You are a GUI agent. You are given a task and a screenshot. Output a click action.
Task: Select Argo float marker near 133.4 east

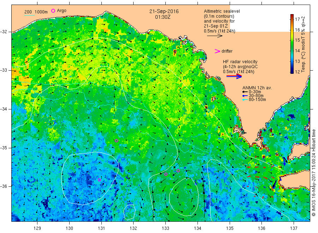click(x=178, y=171)
